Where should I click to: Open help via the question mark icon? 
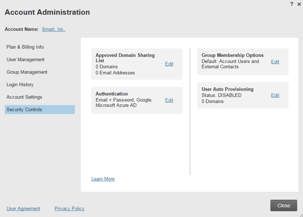pos(292,4)
